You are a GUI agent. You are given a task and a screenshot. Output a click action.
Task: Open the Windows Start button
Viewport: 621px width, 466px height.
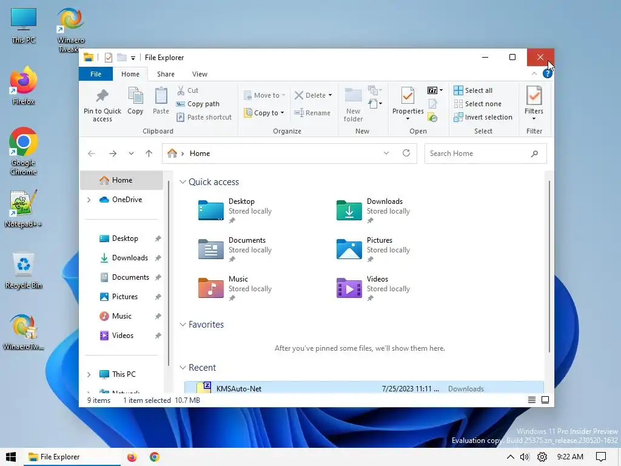point(11,457)
